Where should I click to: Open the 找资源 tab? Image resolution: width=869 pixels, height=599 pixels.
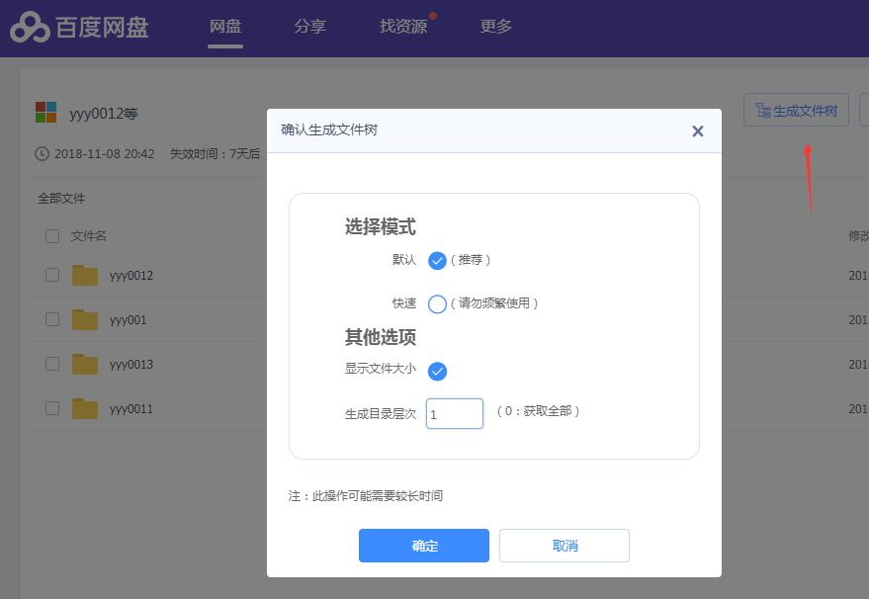(403, 26)
